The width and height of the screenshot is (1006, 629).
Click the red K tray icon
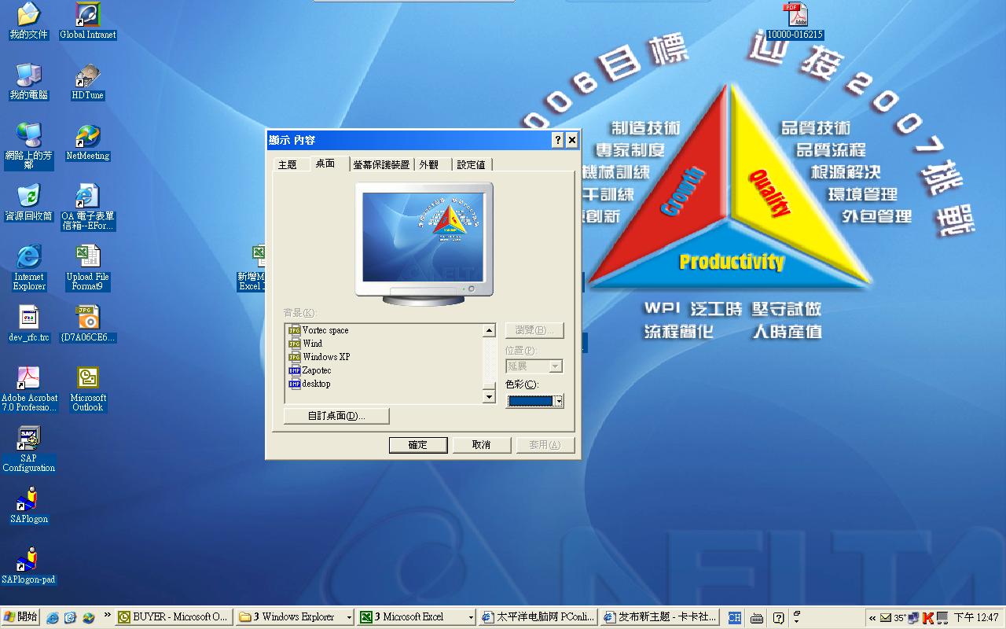point(928,618)
